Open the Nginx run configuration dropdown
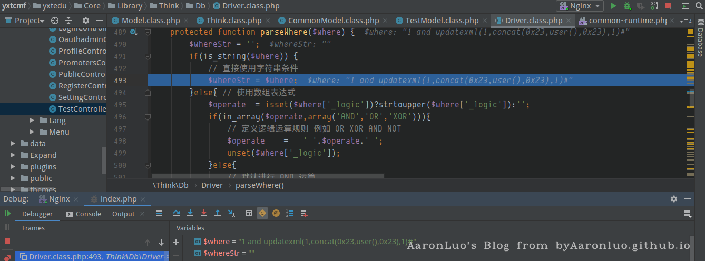The width and height of the screenshot is (705, 261). tap(580, 6)
